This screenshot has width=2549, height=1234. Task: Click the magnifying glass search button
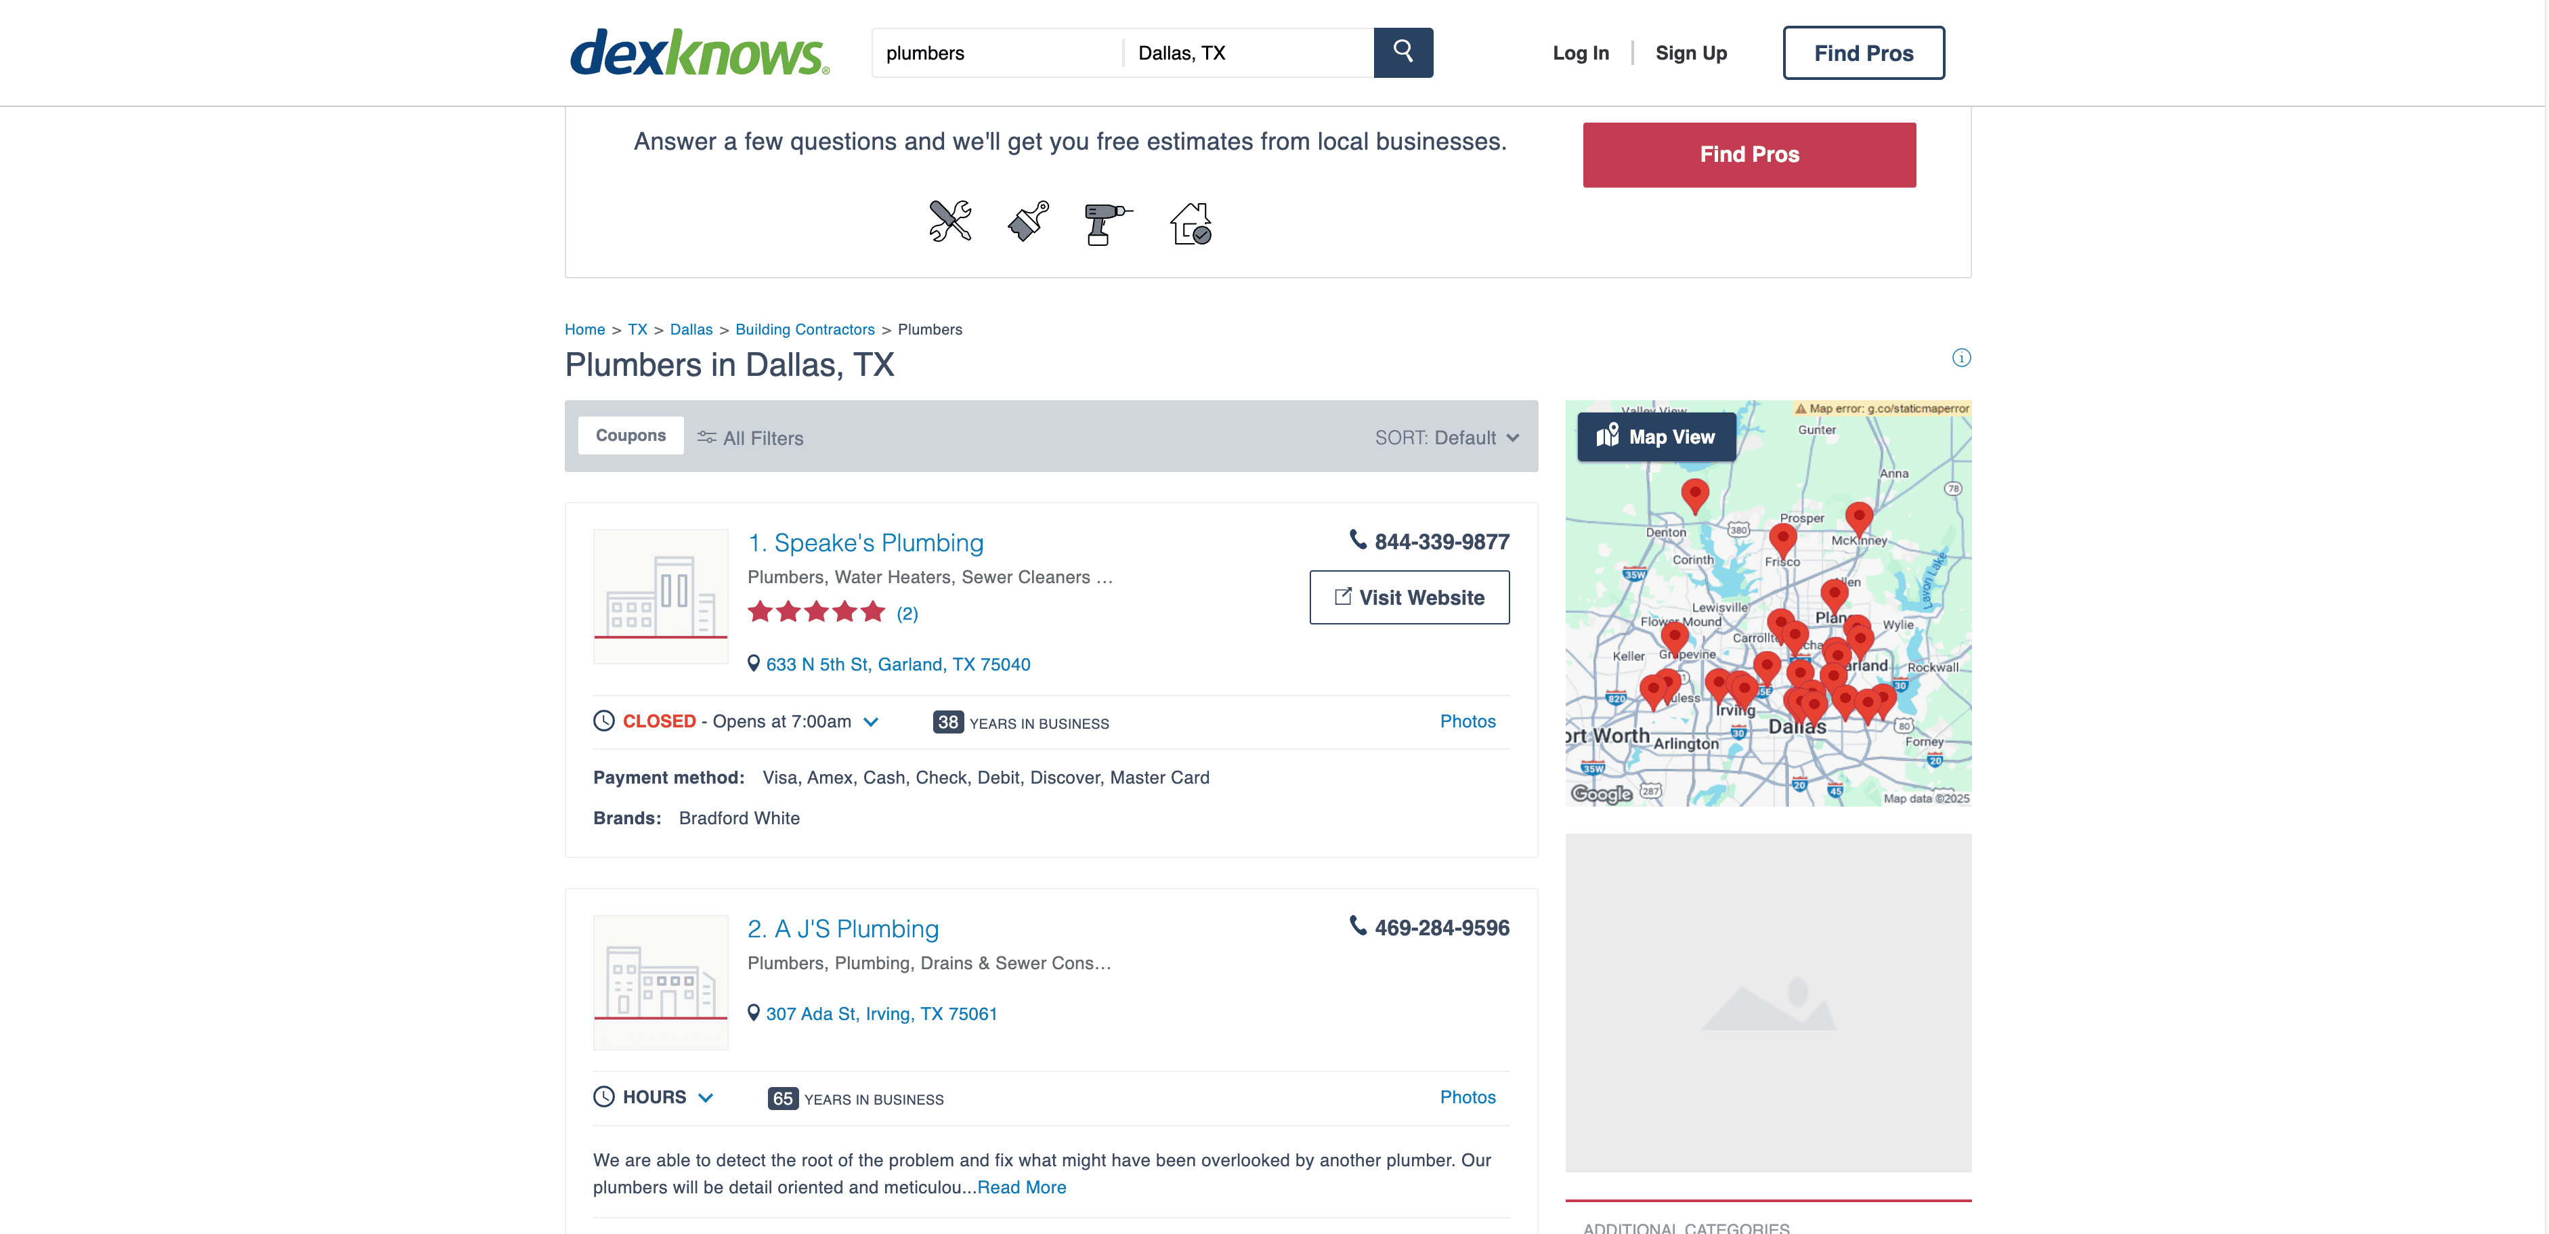(1402, 52)
